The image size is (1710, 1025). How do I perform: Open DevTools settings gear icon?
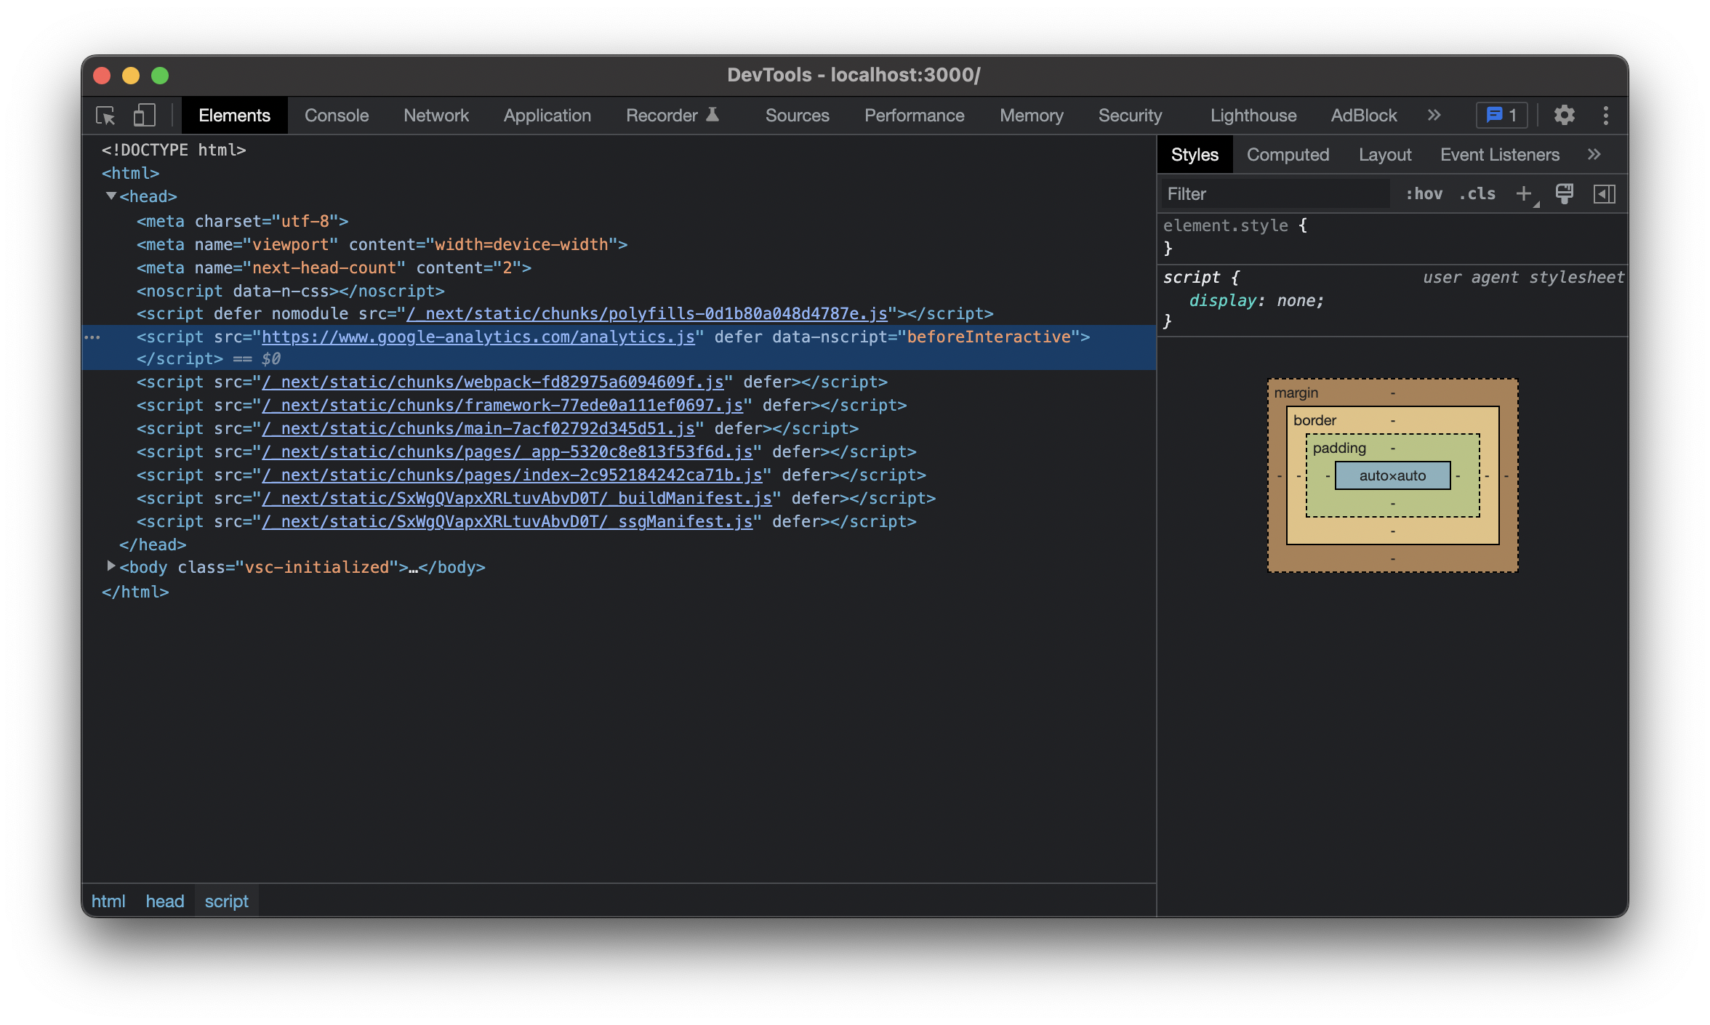point(1564,116)
